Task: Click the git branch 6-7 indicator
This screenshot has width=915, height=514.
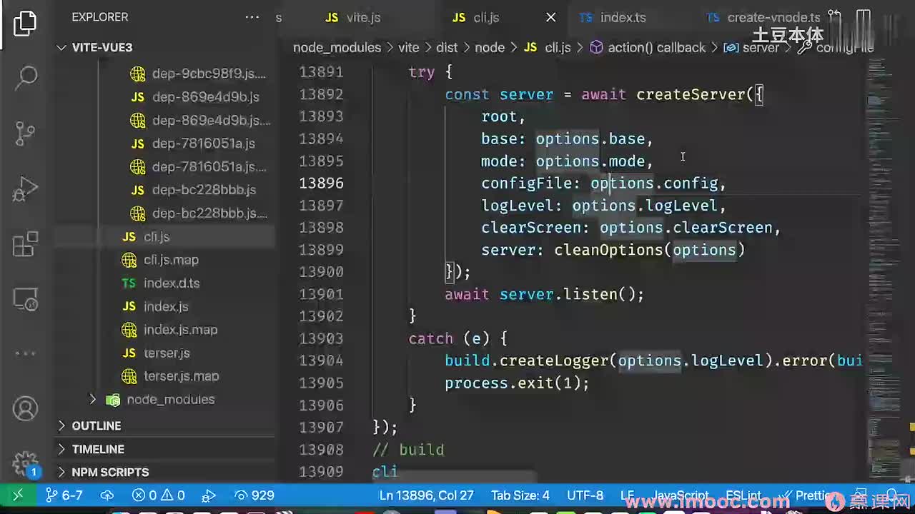Action: pyautogui.click(x=64, y=495)
